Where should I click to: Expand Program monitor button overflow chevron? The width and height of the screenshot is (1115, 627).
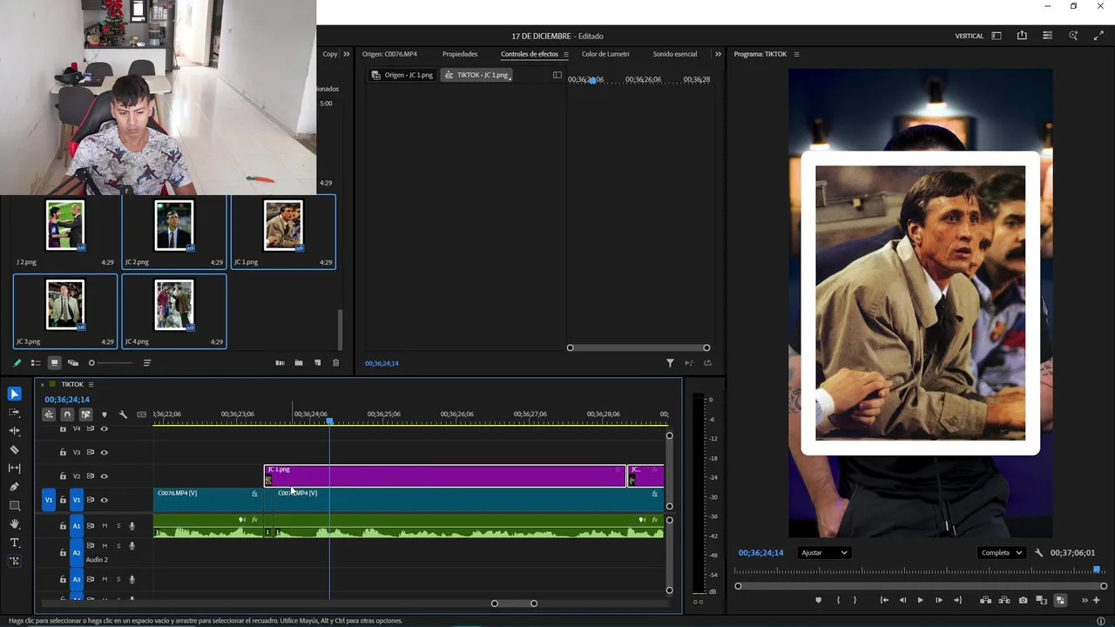coord(1085,600)
